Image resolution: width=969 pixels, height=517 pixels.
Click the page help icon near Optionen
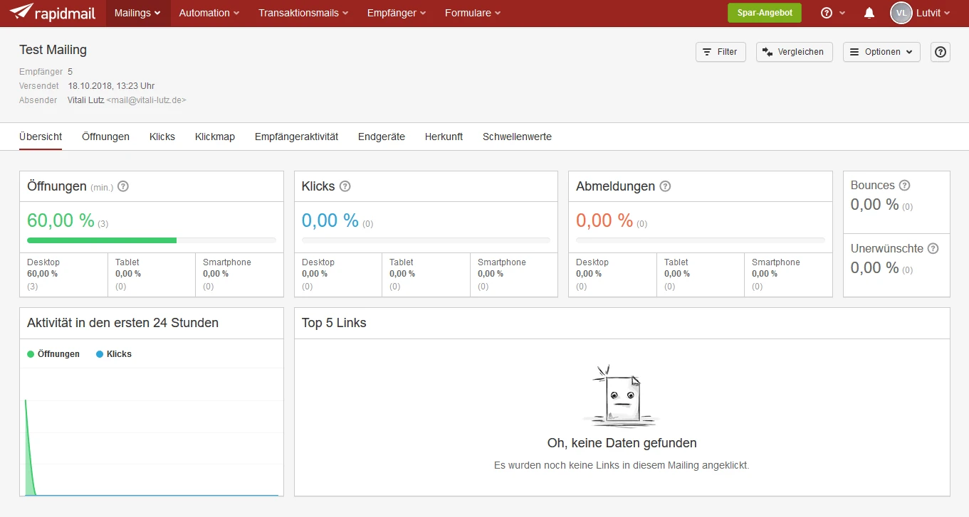pos(940,52)
